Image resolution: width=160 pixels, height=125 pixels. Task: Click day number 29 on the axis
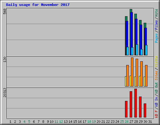coord(141,122)
